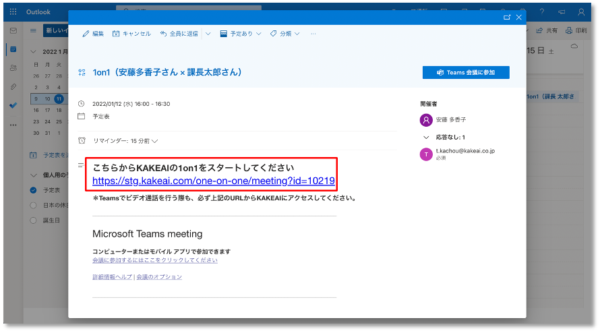
Task: Open account profile icon in header
Action: click(x=581, y=12)
